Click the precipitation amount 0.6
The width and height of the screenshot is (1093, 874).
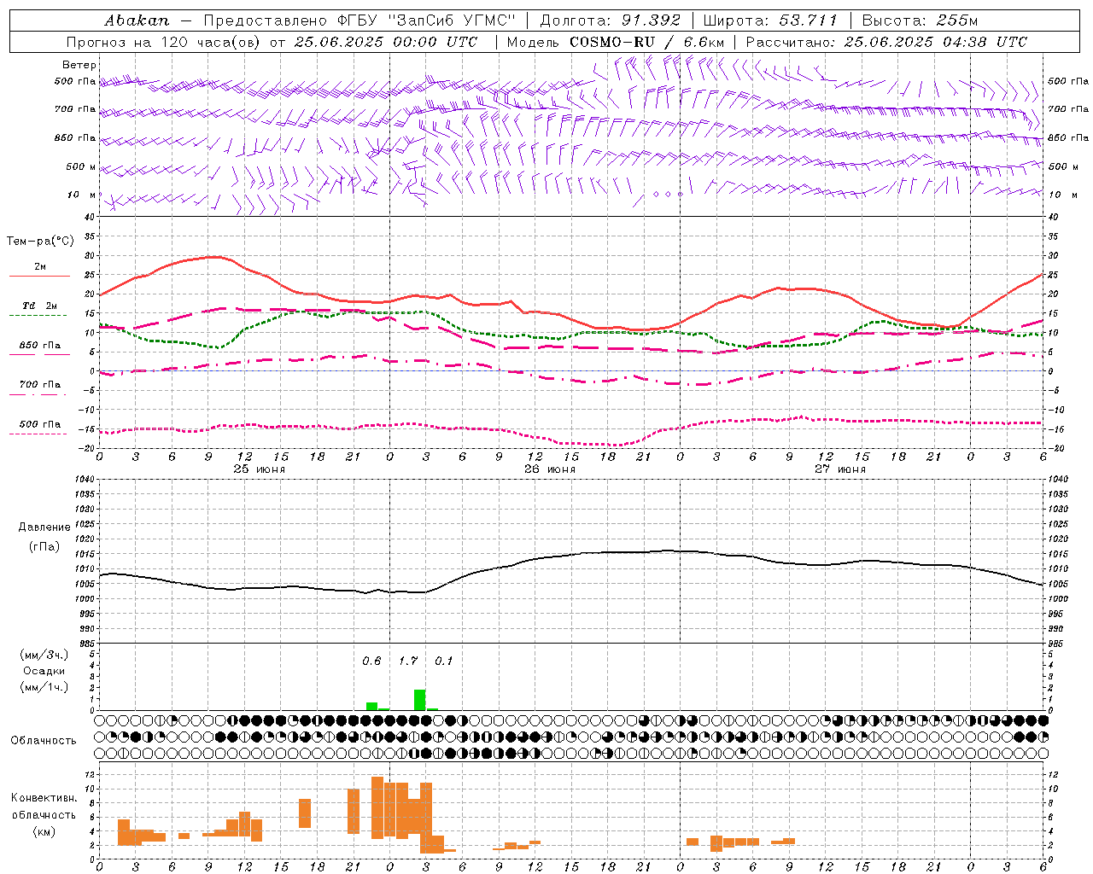pyautogui.click(x=371, y=661)
